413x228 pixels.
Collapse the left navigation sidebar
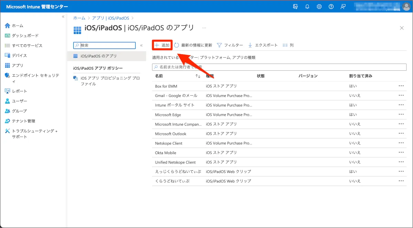coord(63,17)
